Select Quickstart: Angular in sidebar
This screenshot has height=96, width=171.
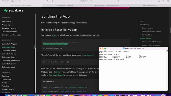9,44
